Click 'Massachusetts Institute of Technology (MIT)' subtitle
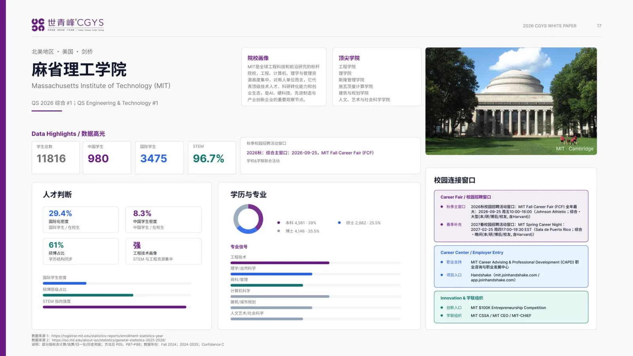633x356 pixels. pyautogui.click(x=101, y=86)
